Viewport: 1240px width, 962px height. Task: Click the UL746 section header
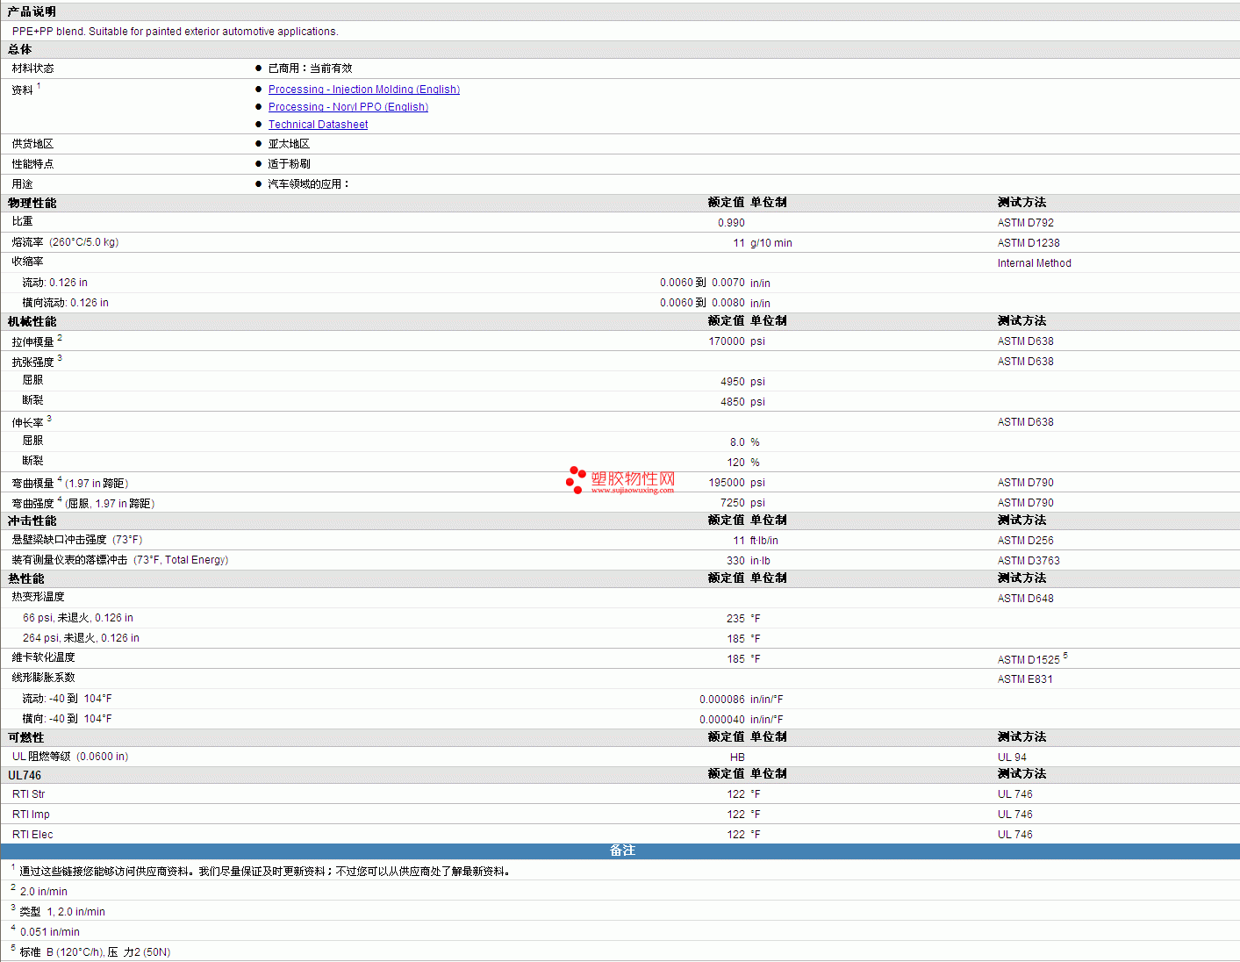pyautogui.click(x=25, y=775)
